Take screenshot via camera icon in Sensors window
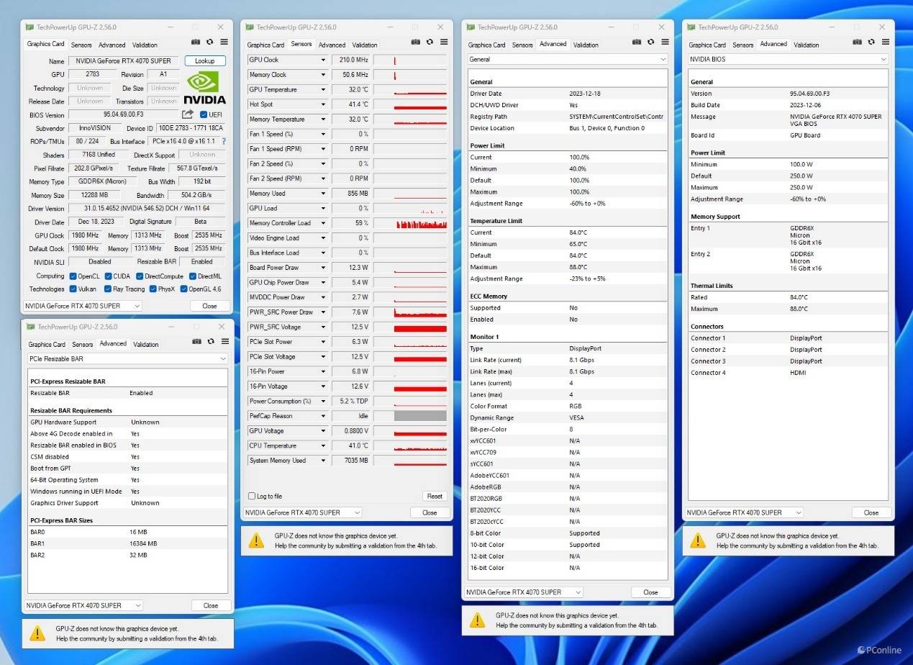The image size is (913, 665). coord(415,42)
